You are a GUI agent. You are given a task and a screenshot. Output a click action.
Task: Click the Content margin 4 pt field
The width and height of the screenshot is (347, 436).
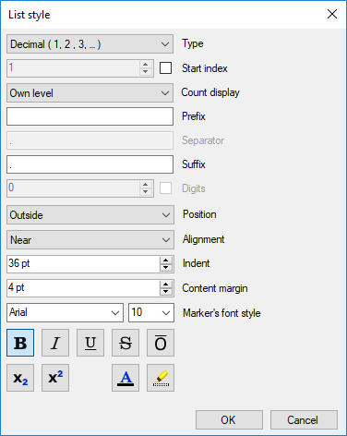(83, 288)
